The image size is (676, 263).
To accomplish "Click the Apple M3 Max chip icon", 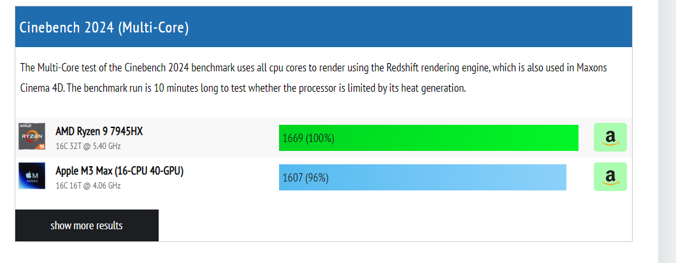I will coord(32,176).
